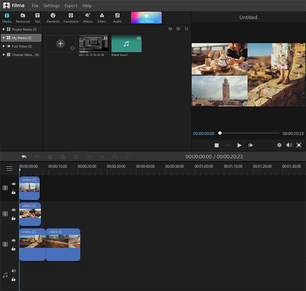
Task: Open preview settings gear
Action: point(279,145)
